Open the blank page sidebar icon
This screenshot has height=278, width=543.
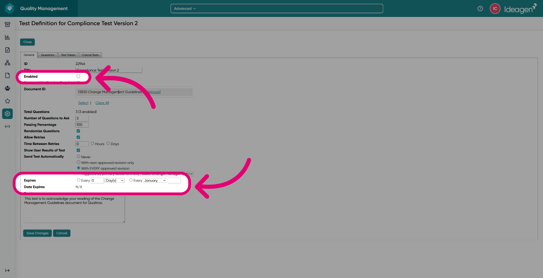click(7, 75)
